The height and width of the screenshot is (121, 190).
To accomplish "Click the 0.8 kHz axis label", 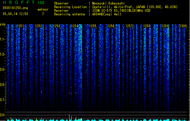I will 2,85.
